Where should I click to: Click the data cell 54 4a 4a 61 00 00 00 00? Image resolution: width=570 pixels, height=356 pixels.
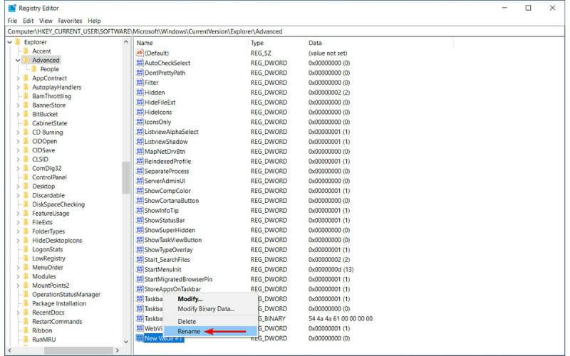341,318
